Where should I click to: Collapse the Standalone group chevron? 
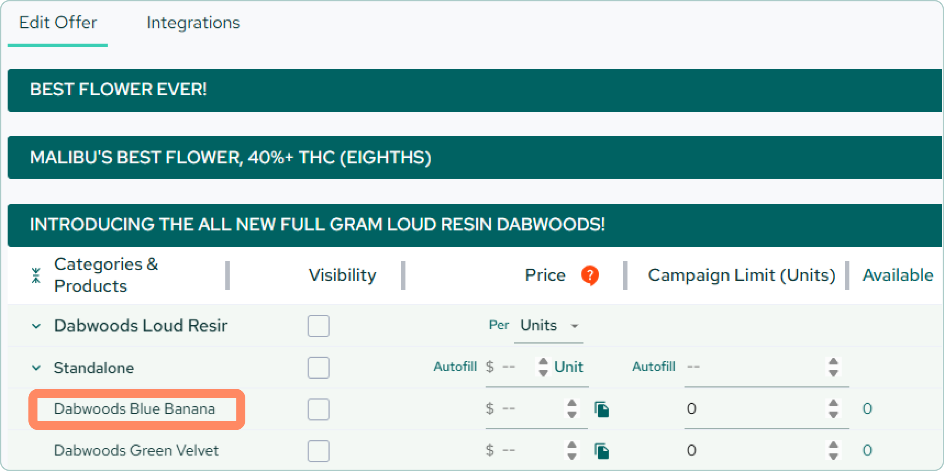pyautogui.click(x=36, y=368)
